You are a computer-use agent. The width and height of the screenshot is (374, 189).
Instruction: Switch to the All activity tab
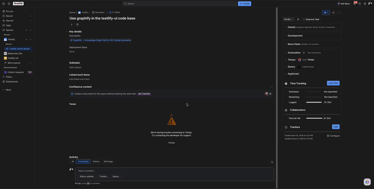[73, 161]
